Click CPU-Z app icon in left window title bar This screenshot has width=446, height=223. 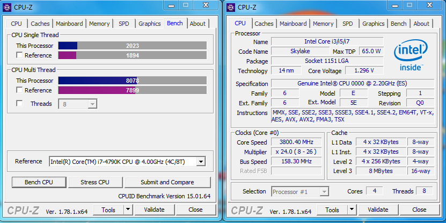pos(7,8)
